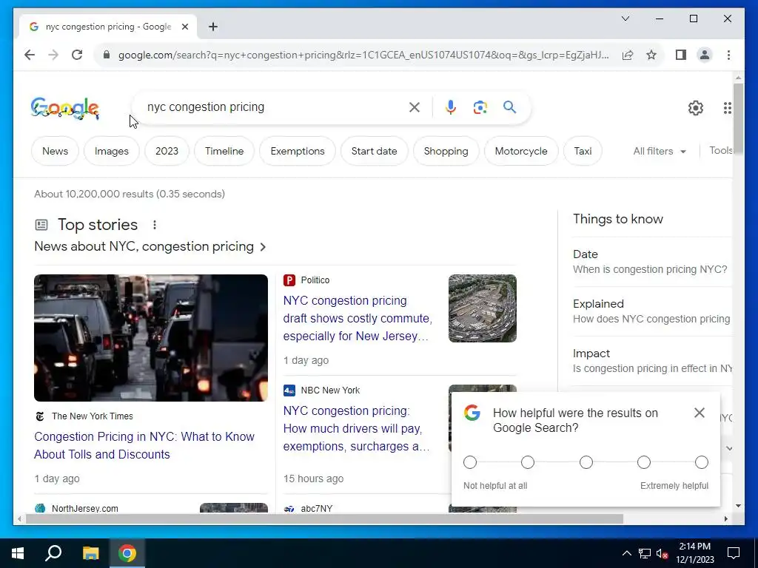Open the All filters dropdown

point(660,151)
